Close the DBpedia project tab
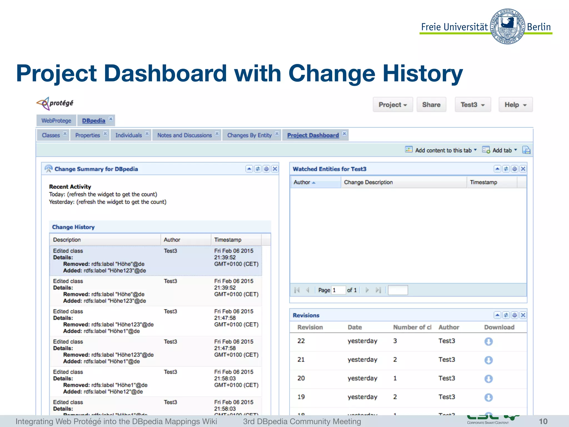 tap(111, 119)
